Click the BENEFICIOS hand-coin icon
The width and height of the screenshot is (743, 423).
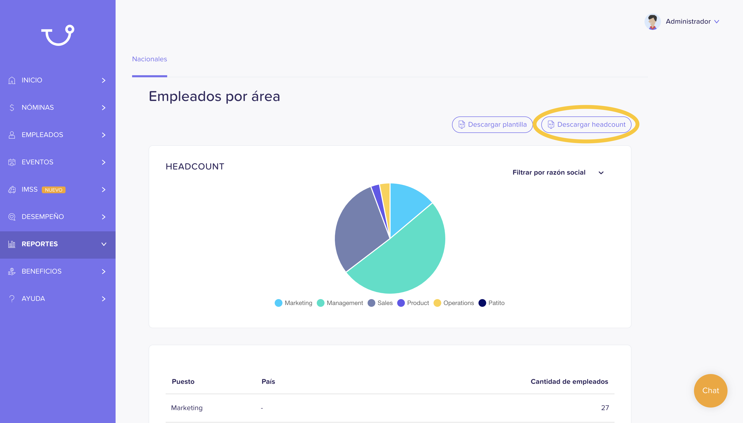(x=12, y=271)
